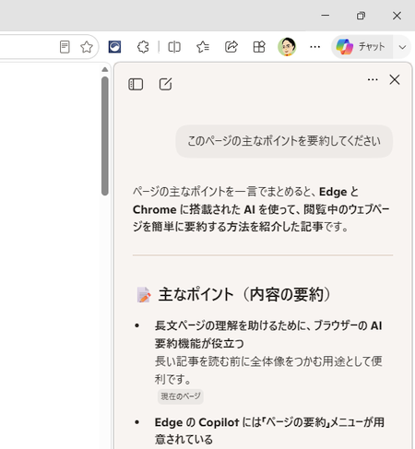This screenshot has height=449, width=415.
Task: Click user message このページの主なポイントを要約してください
Action: (284, 141)
